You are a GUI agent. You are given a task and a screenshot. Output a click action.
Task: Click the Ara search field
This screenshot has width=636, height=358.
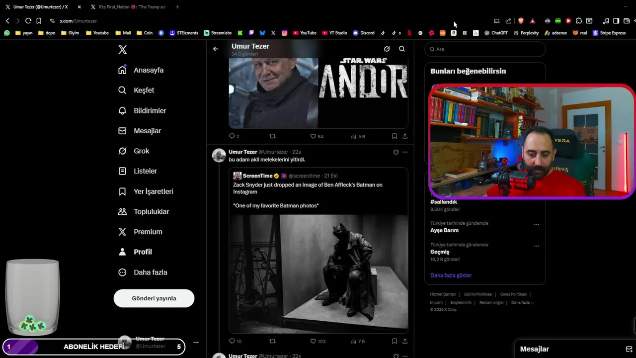pyautogui.click(x=485, y=49)
